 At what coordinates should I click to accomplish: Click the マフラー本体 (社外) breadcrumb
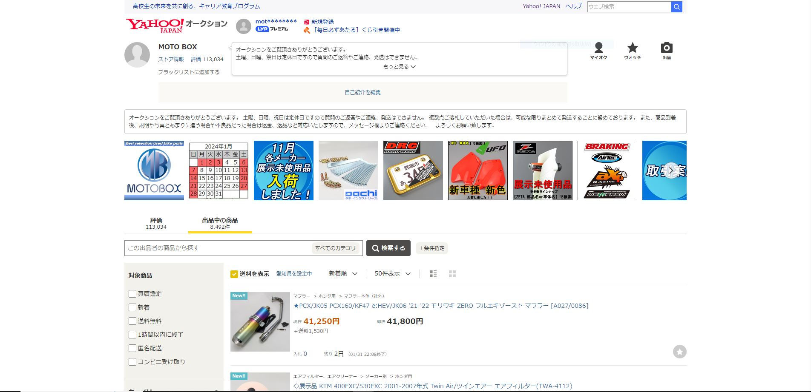364,296
